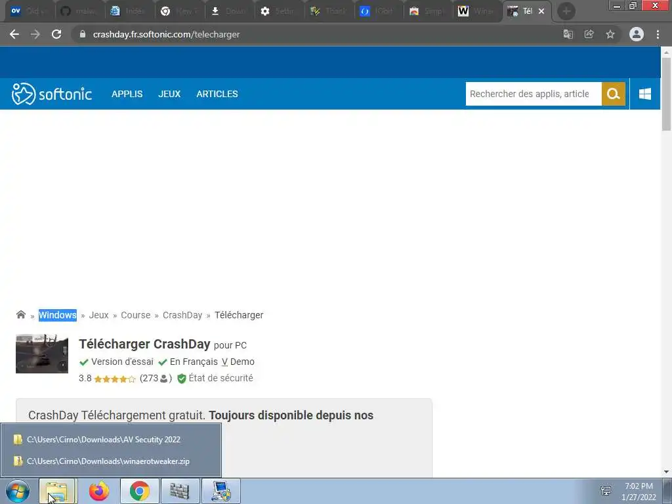Open the Jeux breadcrumb link
This screenshot has width=672, height=504.
[98, 315]
